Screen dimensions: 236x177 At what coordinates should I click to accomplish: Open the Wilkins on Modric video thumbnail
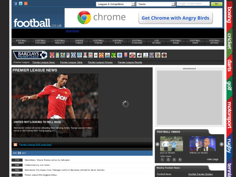(x=203, y=144)
